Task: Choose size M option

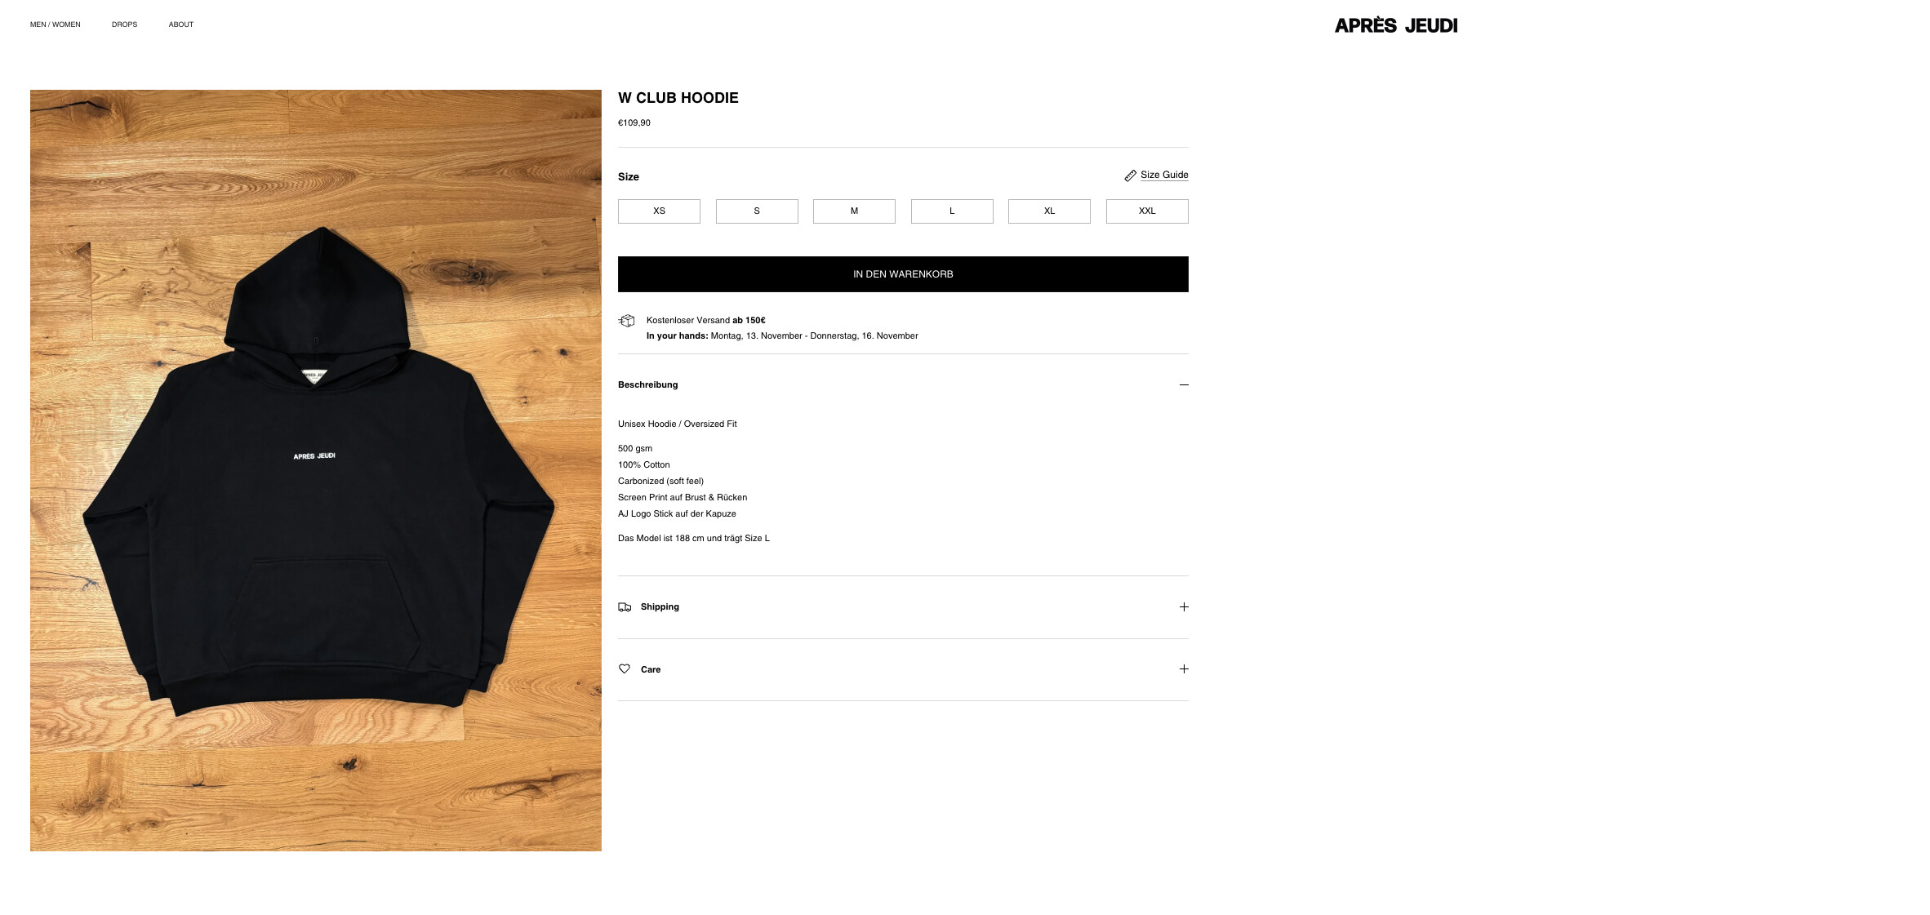Action: click(x=854, y=211)
